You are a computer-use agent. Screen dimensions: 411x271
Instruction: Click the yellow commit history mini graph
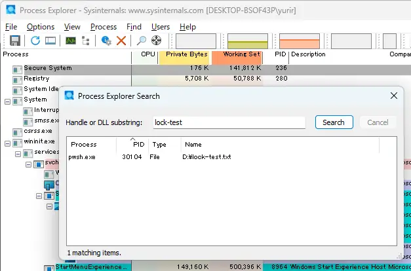(248, 41)
